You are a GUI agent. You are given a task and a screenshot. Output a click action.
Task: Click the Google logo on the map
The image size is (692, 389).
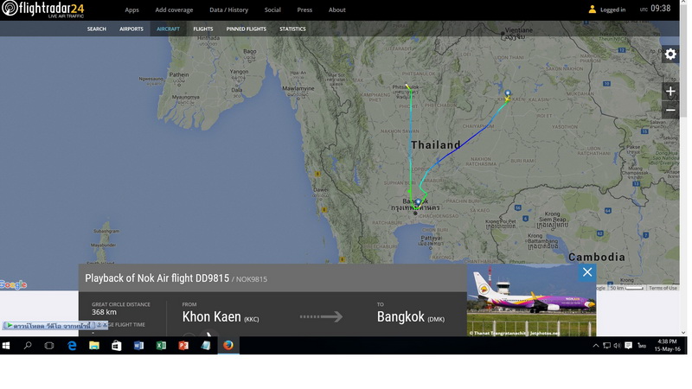(x=13, y=285)
